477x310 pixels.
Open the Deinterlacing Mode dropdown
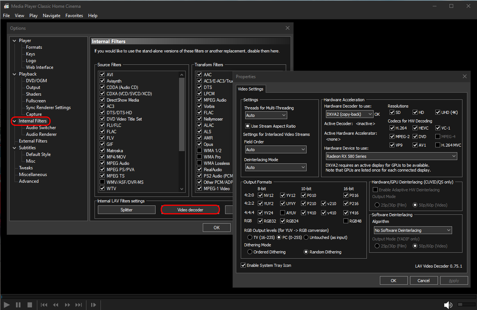275,167
